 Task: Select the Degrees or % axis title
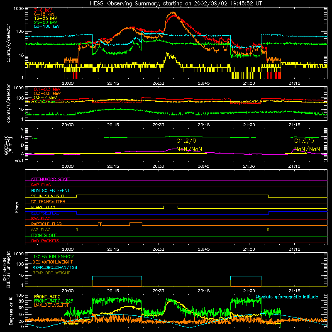[11, 311]
